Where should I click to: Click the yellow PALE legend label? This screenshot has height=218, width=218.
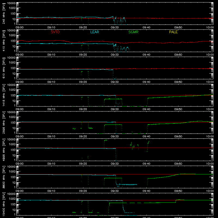pyautogui.click(x=173, y=32)
